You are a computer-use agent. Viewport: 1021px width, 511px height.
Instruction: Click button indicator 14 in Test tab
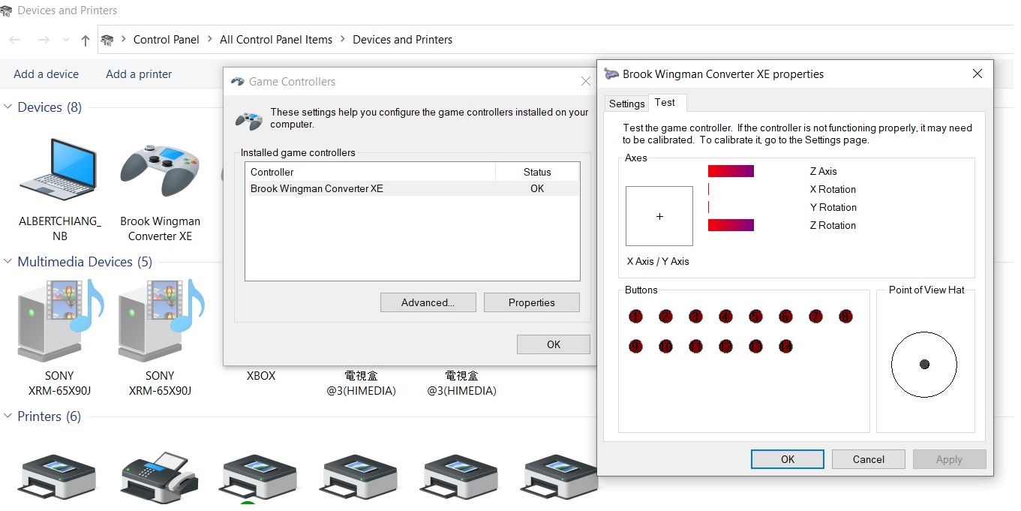pyautogui.click(x=785, y=347)
